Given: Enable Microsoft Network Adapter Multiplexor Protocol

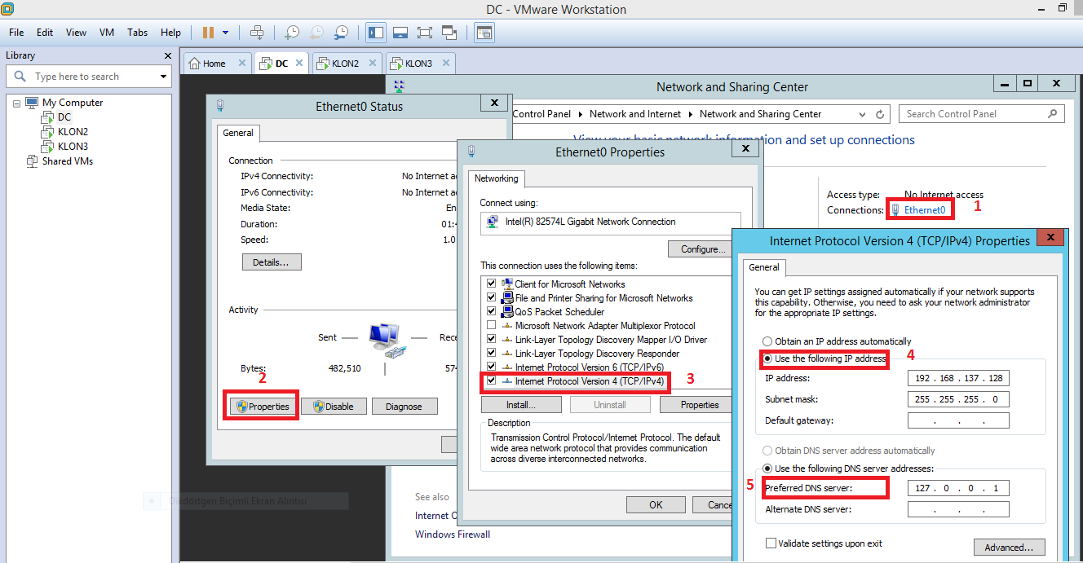Looking at the screenshot, I should tap(491, 326).
